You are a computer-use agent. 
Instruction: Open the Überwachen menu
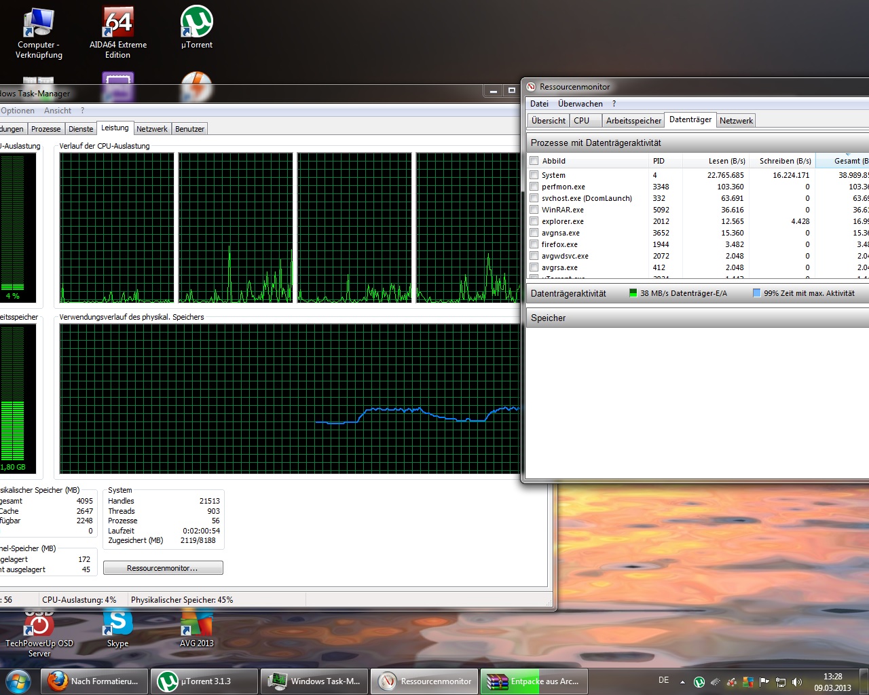coord(580,104)
